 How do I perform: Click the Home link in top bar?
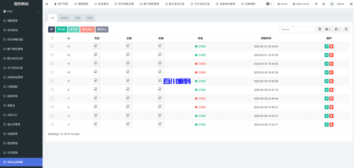tap(282, 4)
